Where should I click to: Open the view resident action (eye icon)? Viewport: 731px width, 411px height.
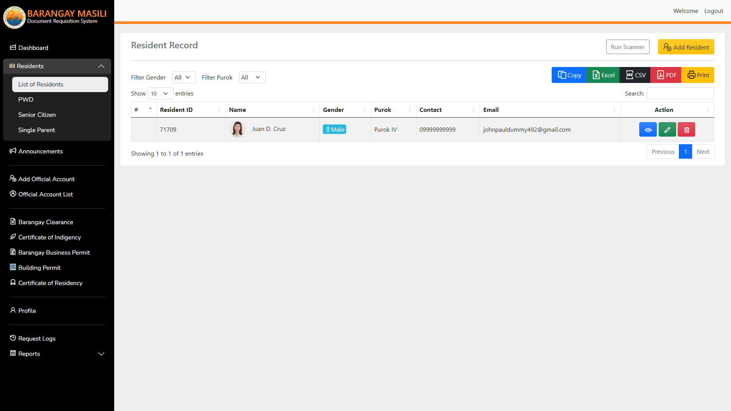[x=648, y=129]
